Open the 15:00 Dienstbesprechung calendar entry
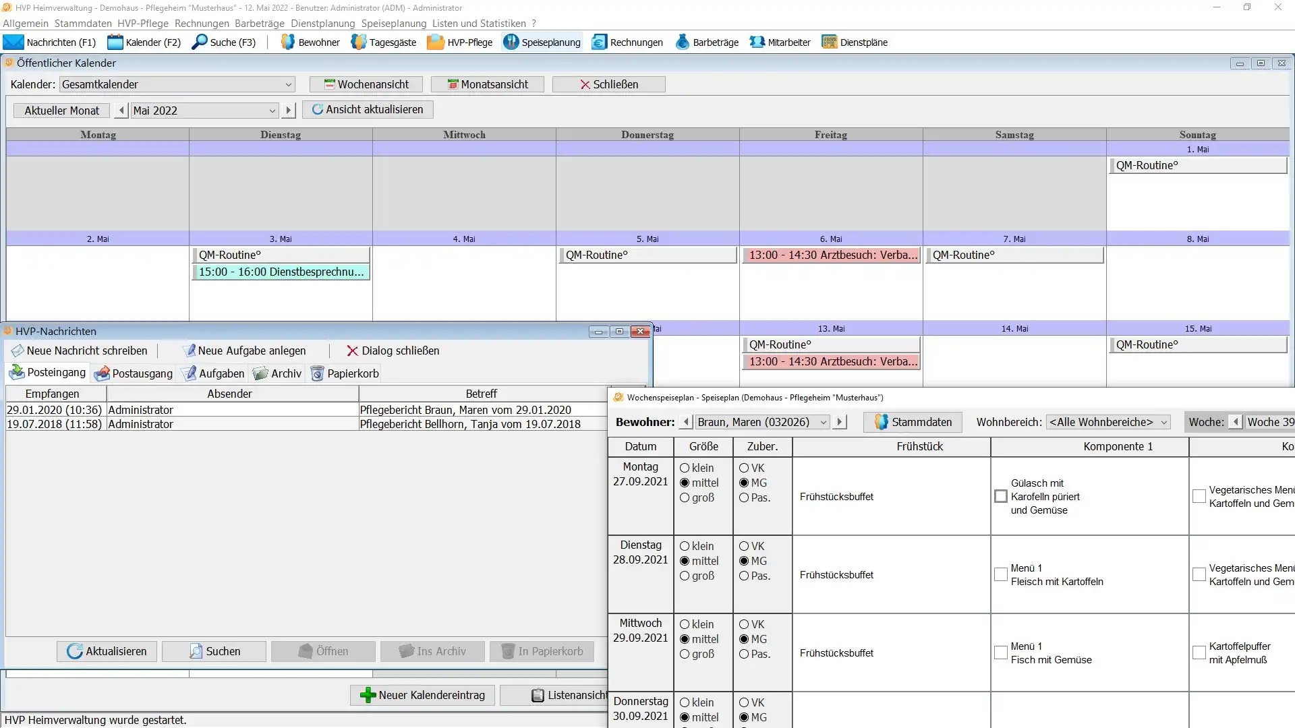 click(x=281, y=272)
